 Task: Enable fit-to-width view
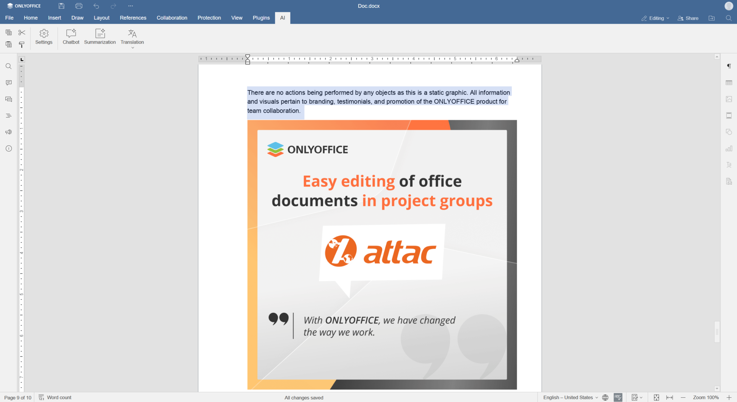(670, 397)
